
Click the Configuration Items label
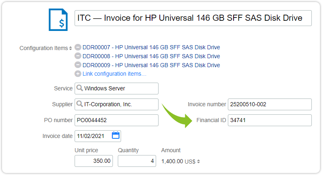tap(44, 48)
